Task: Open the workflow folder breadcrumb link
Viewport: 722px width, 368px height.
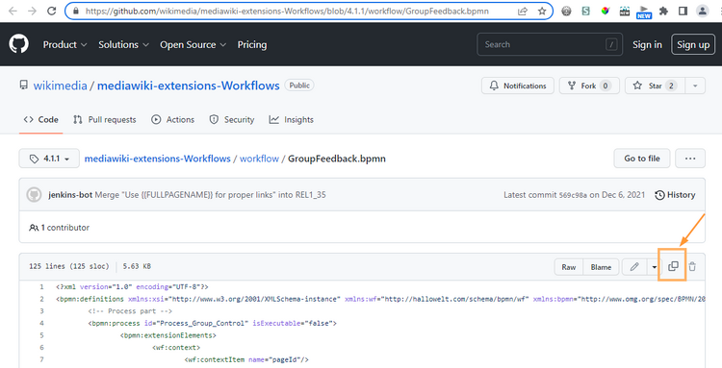Action: click(259, 159)
